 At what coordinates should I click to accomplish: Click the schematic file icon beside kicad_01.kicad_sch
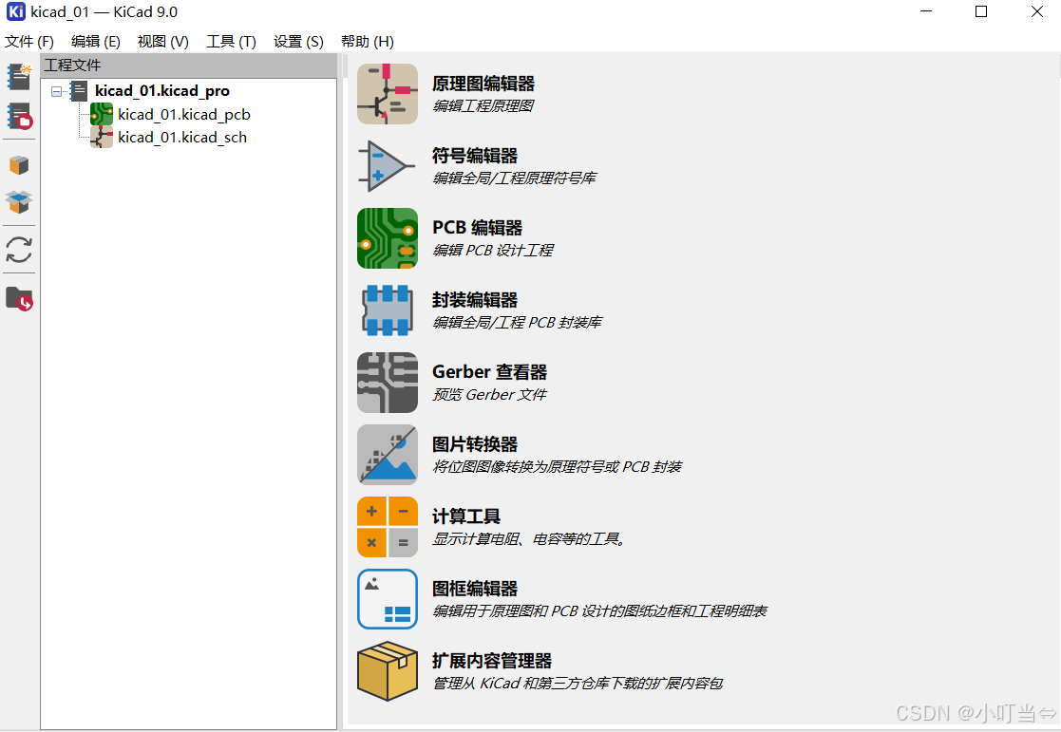pyautogui.click(x=102, y=138)
